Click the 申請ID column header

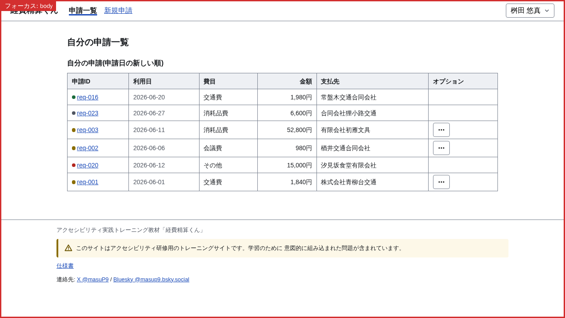[x=98, y=81]
